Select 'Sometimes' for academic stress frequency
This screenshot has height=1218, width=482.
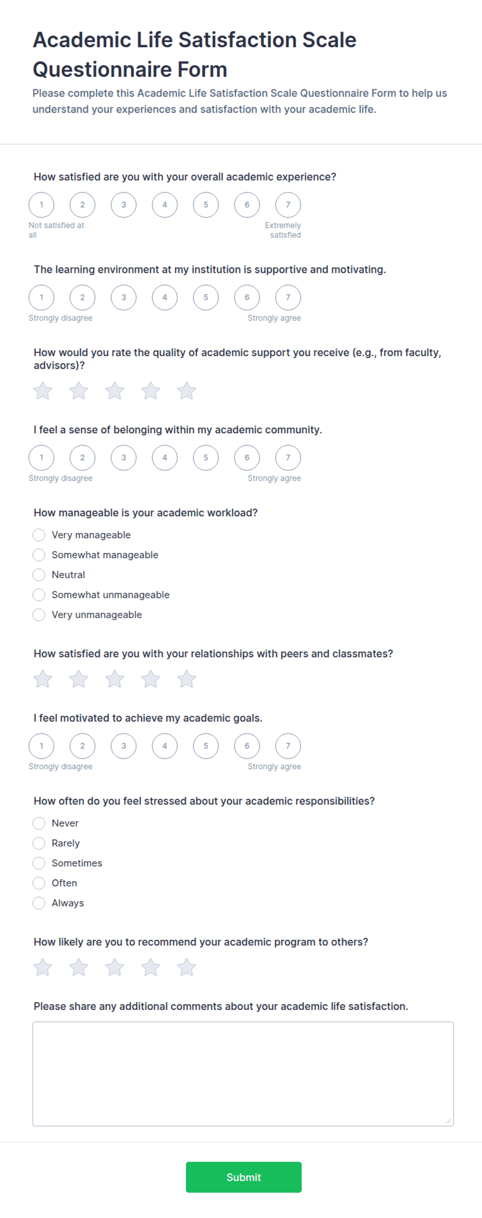(x=39, y=863)
